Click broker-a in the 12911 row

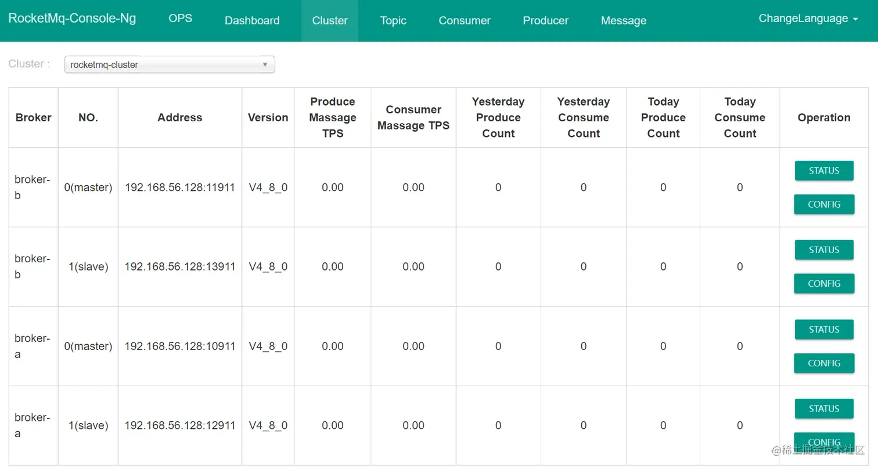click(33, 425)
